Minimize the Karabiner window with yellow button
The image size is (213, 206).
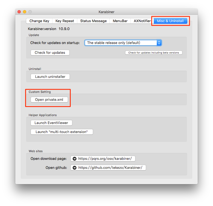pos(25,12)
